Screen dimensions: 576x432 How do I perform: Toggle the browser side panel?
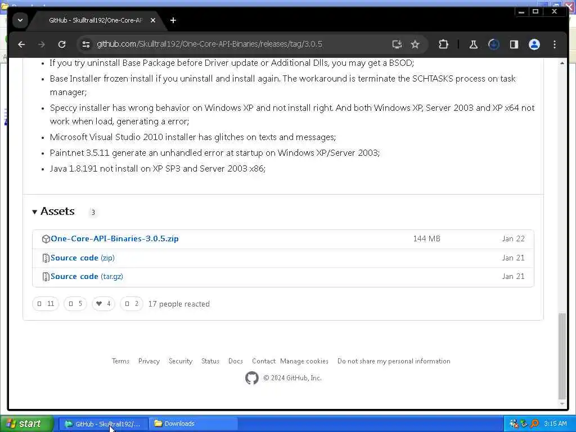(x=514, y=44)
